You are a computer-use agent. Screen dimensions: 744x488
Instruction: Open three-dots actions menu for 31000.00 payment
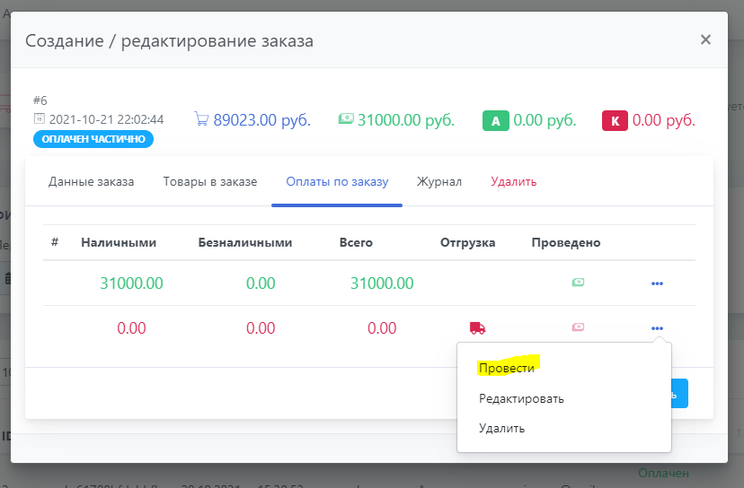tap(657, 283)
